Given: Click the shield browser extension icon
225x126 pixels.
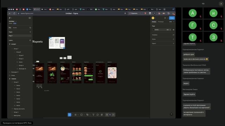Looking at the screenshot, I should pyautogui.click(x=145, y=13).
